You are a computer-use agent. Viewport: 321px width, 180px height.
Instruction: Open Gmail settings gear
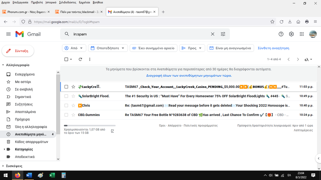pyautogui.click(x=291, y=34)
